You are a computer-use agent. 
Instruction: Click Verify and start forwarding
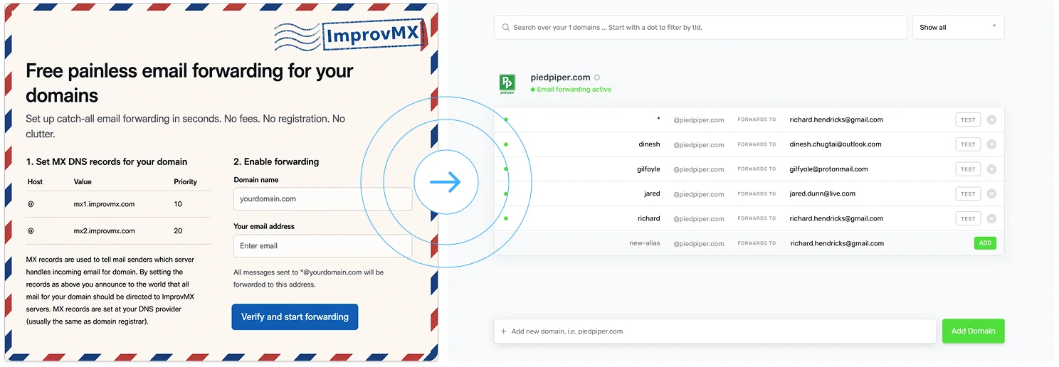295,317
